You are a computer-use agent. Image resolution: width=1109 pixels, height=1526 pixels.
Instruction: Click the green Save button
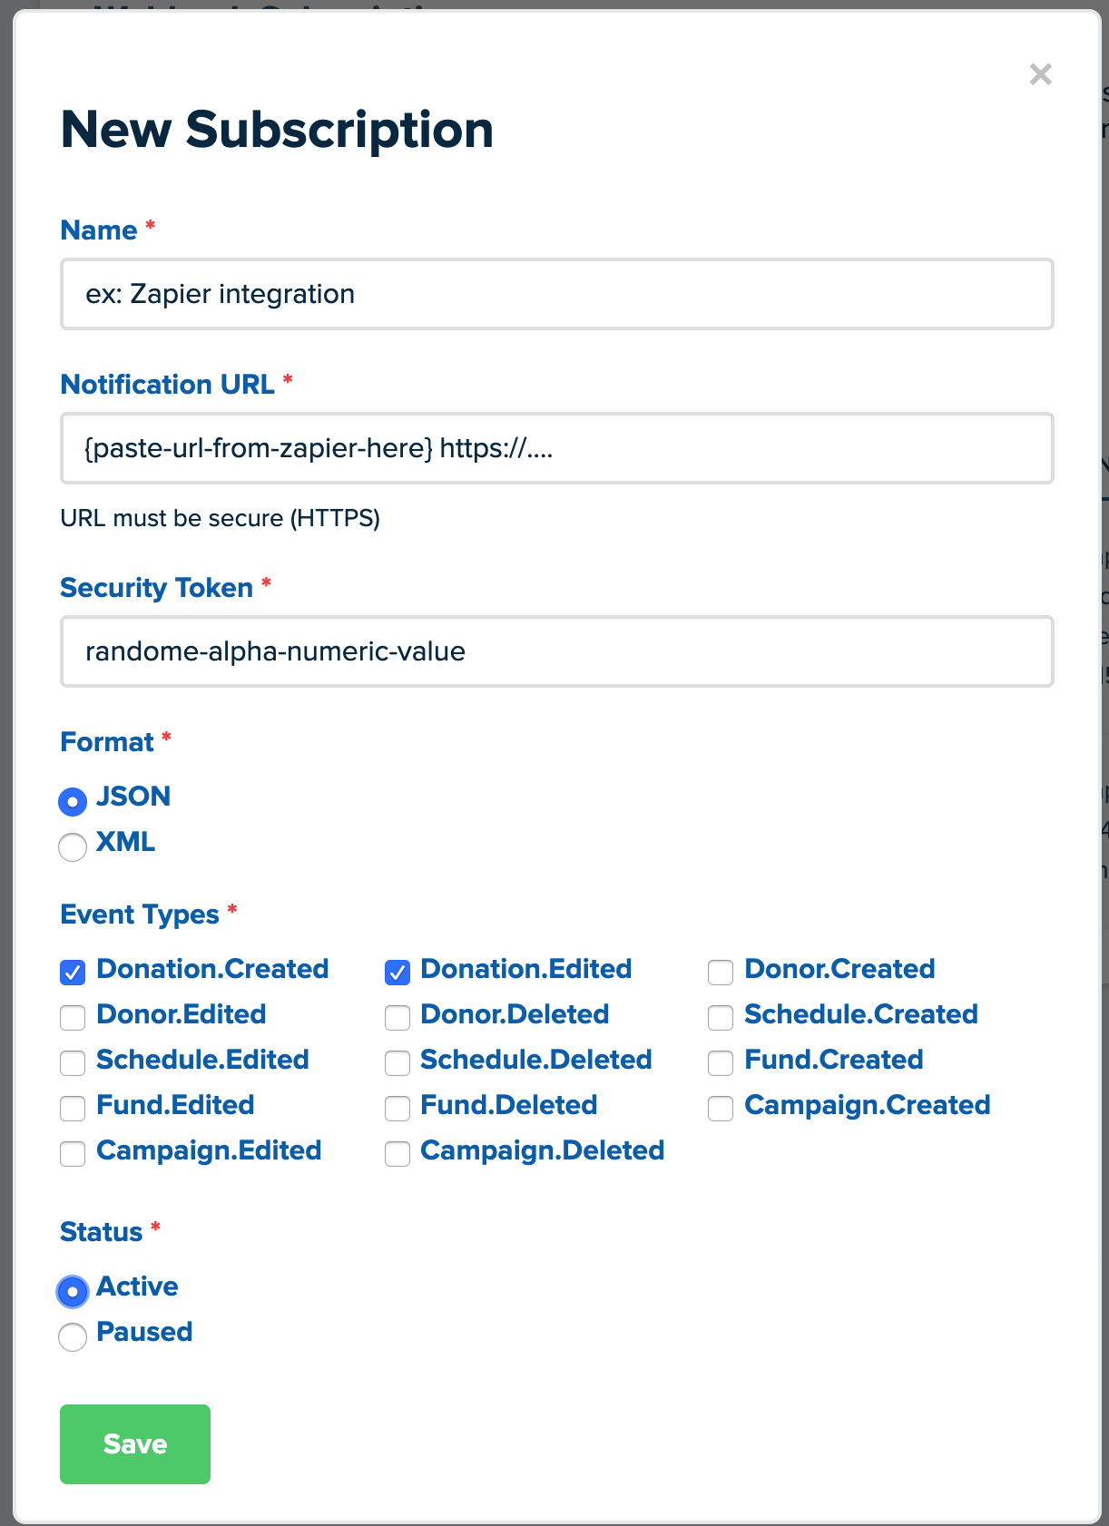[x=135, y=1444]
